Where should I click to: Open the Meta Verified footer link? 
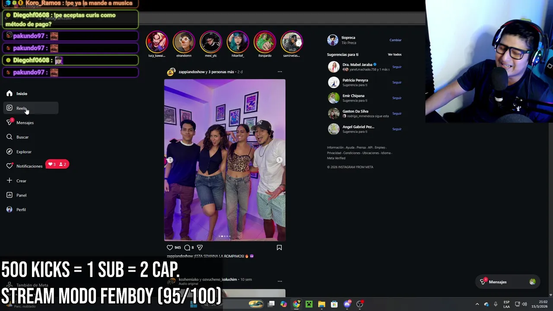(x=336, y=158)
